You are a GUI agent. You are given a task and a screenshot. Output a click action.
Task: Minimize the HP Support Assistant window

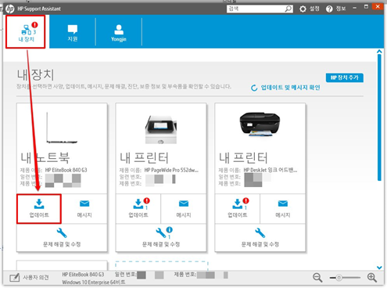354,8
